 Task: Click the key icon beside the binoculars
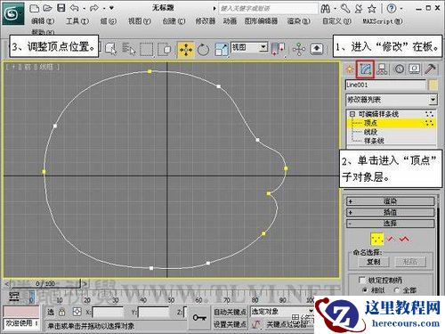[345, 8]
